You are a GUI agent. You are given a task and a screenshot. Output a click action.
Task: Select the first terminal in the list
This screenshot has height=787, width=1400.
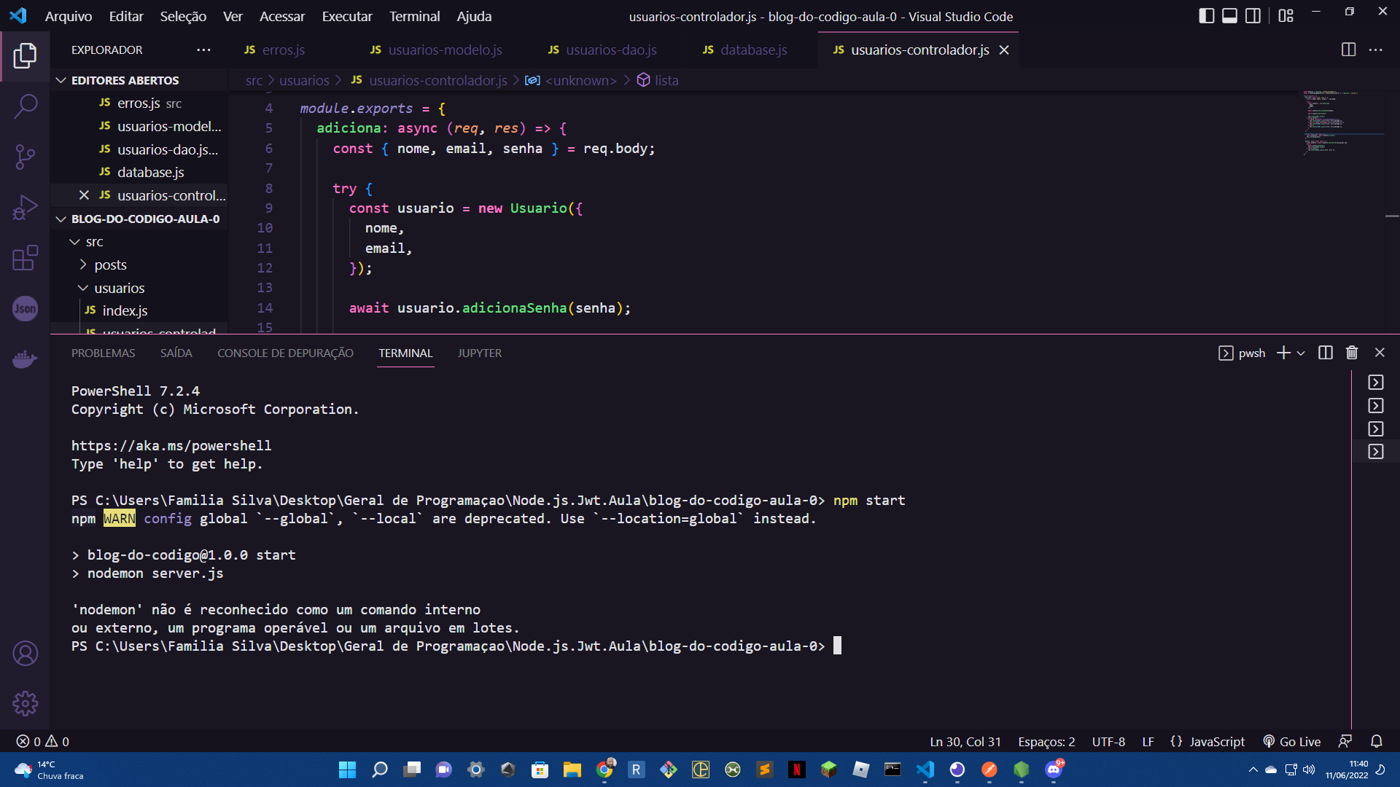pyautogui.click(x=1376, y=383)
